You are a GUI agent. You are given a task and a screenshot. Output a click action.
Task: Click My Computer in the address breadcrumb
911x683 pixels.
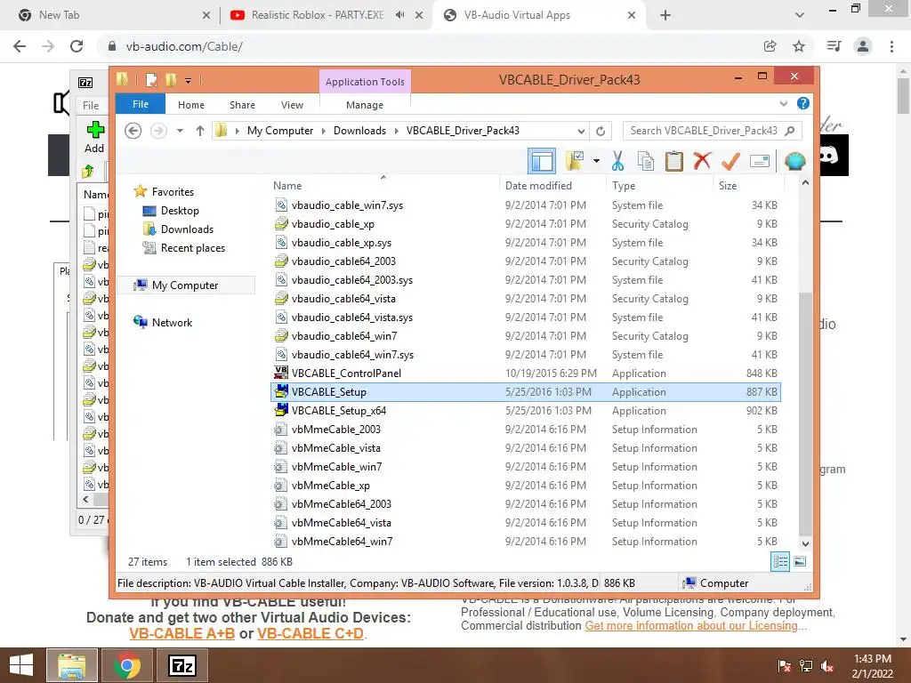coord(280,131)
